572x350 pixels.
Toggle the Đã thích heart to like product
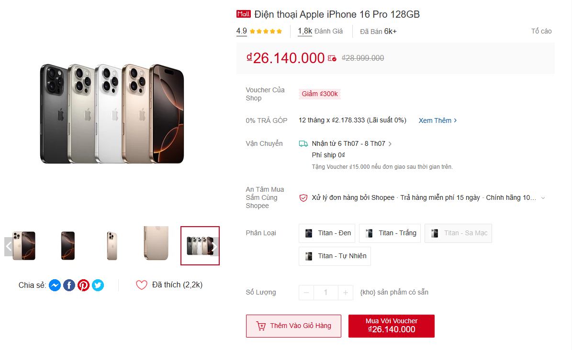click(141, 284)
